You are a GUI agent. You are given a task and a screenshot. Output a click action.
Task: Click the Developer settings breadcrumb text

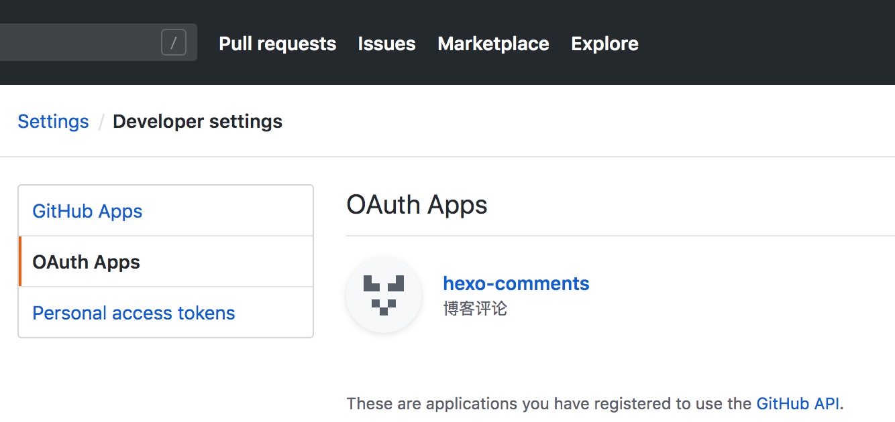[197, 121]
